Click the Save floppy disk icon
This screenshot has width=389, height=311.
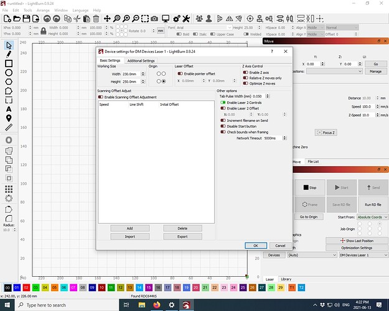tap(26, 19)
